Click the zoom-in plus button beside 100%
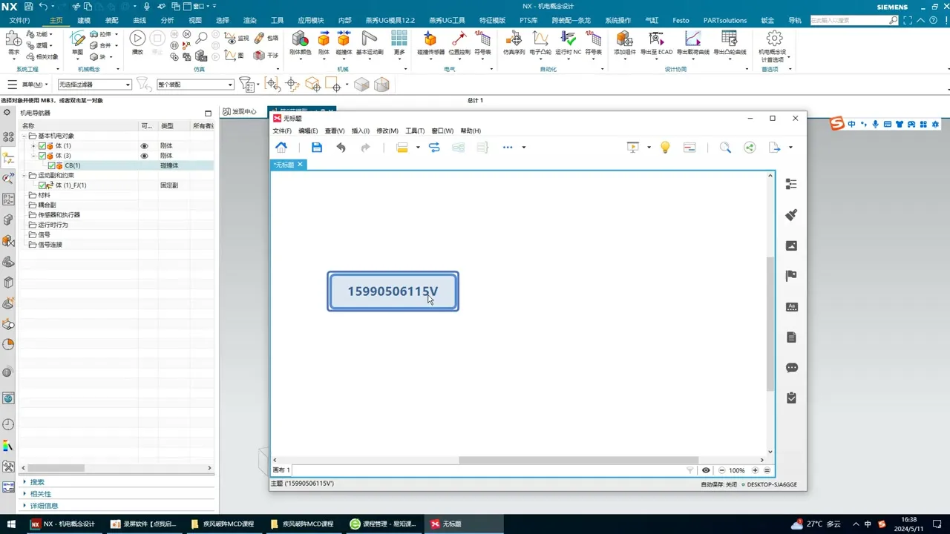 tap(755, 470)
